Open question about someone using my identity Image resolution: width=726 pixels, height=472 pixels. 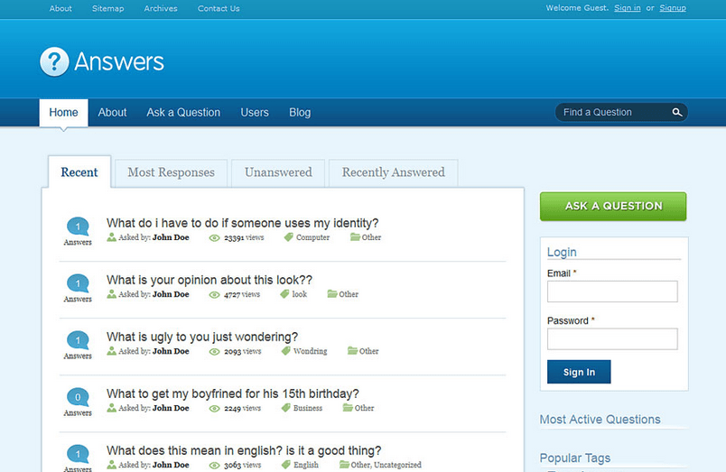tap(243, 223)
